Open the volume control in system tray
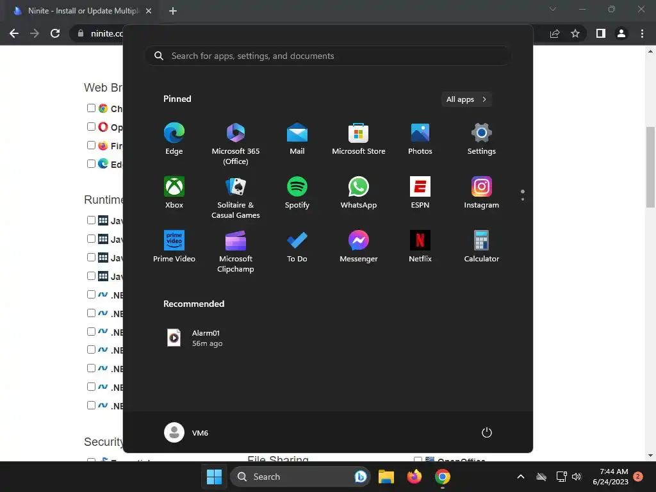656x492 pixels. [x=577, y=477]
